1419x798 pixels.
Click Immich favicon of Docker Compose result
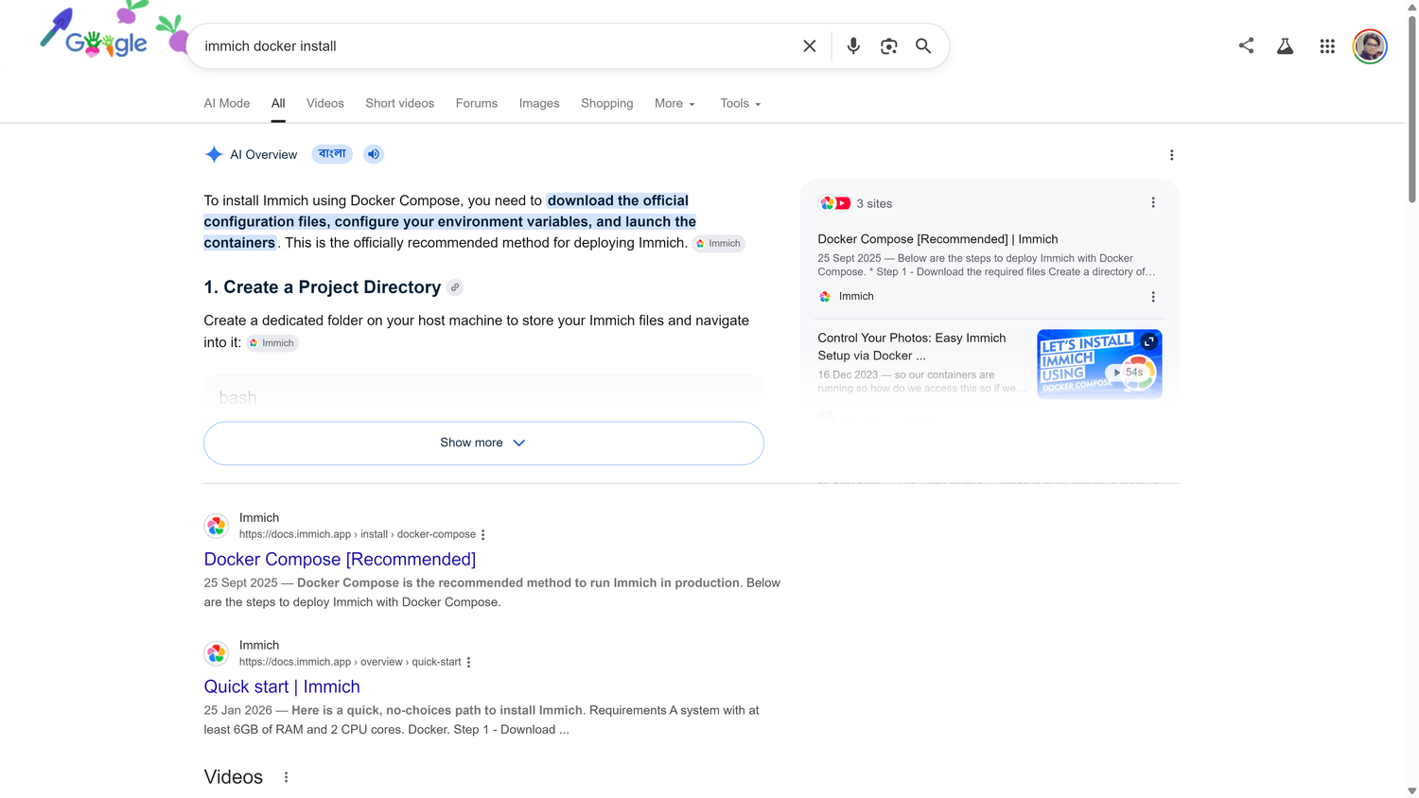click(217, 526)
